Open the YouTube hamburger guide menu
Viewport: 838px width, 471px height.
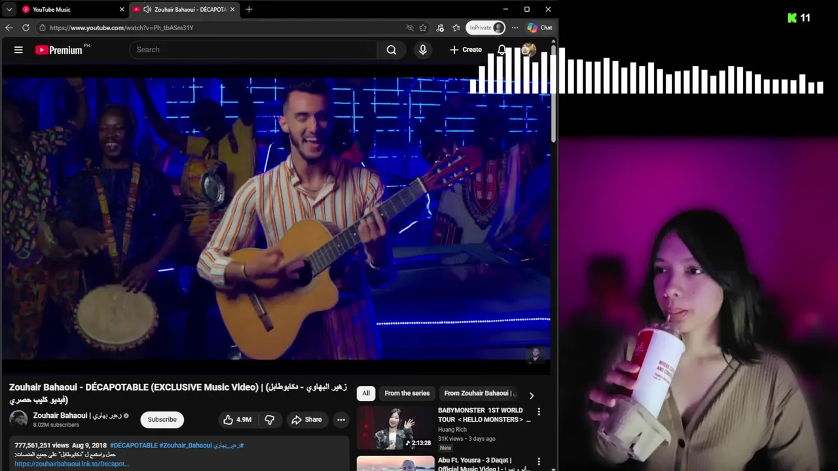(18, 50)
